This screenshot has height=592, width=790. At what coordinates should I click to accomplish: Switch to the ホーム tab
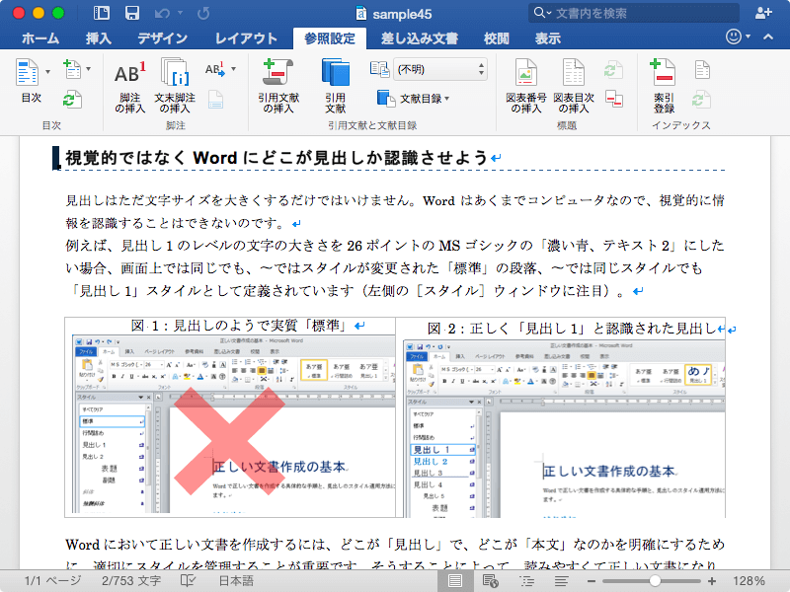pos(40,38)
